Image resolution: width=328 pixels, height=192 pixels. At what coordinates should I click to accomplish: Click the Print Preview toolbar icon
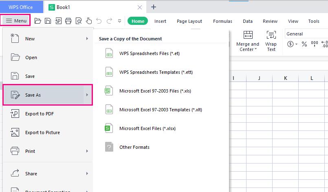(79, 21)
